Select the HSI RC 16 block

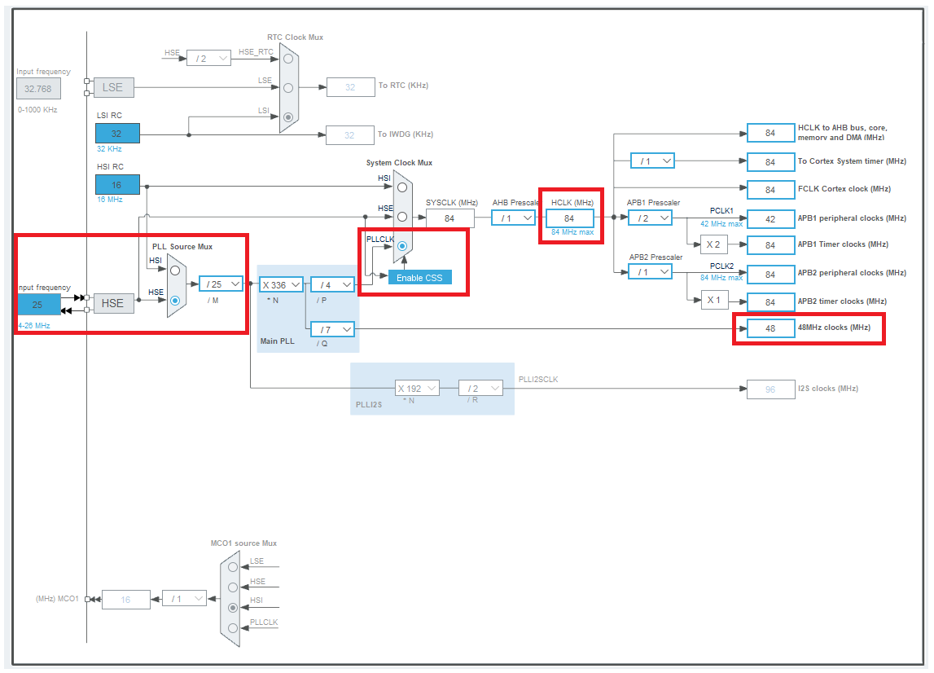click(x=117, y=185)
